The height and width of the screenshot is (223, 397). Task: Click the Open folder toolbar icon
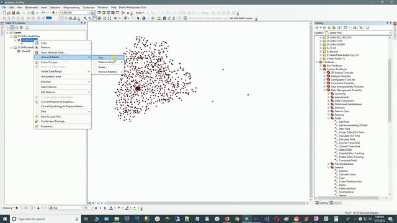(x=9, y=12)
